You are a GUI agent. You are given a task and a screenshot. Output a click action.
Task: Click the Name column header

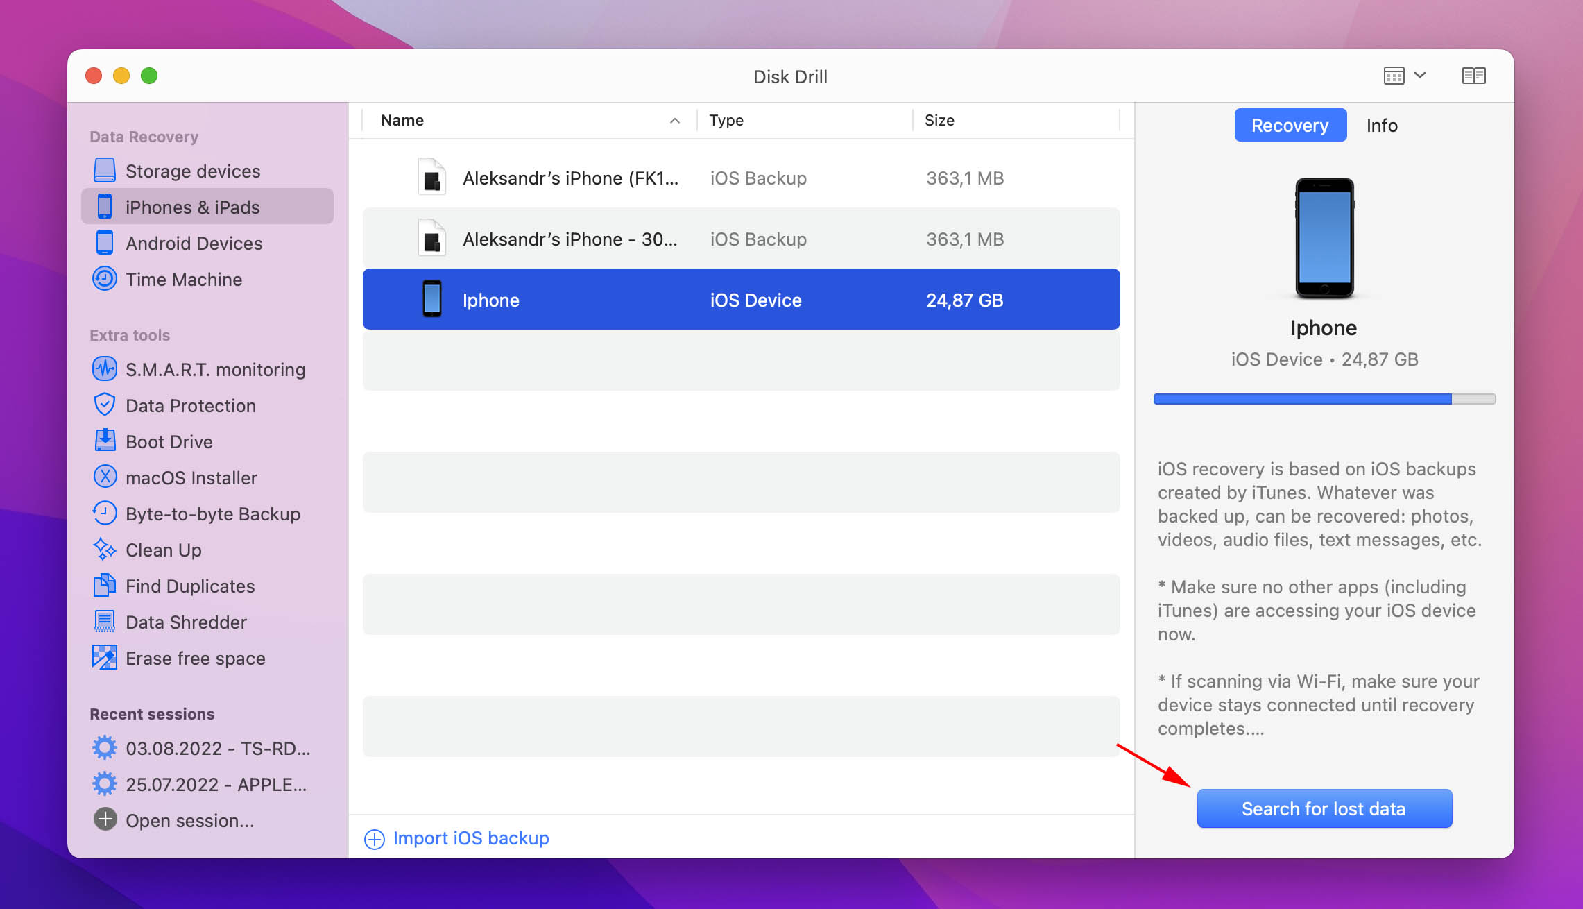529,121
